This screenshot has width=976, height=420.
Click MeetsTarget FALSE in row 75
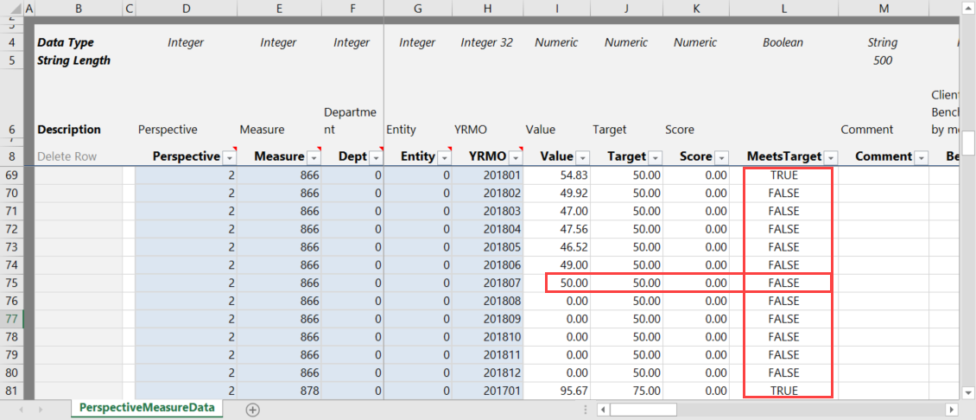783,283
